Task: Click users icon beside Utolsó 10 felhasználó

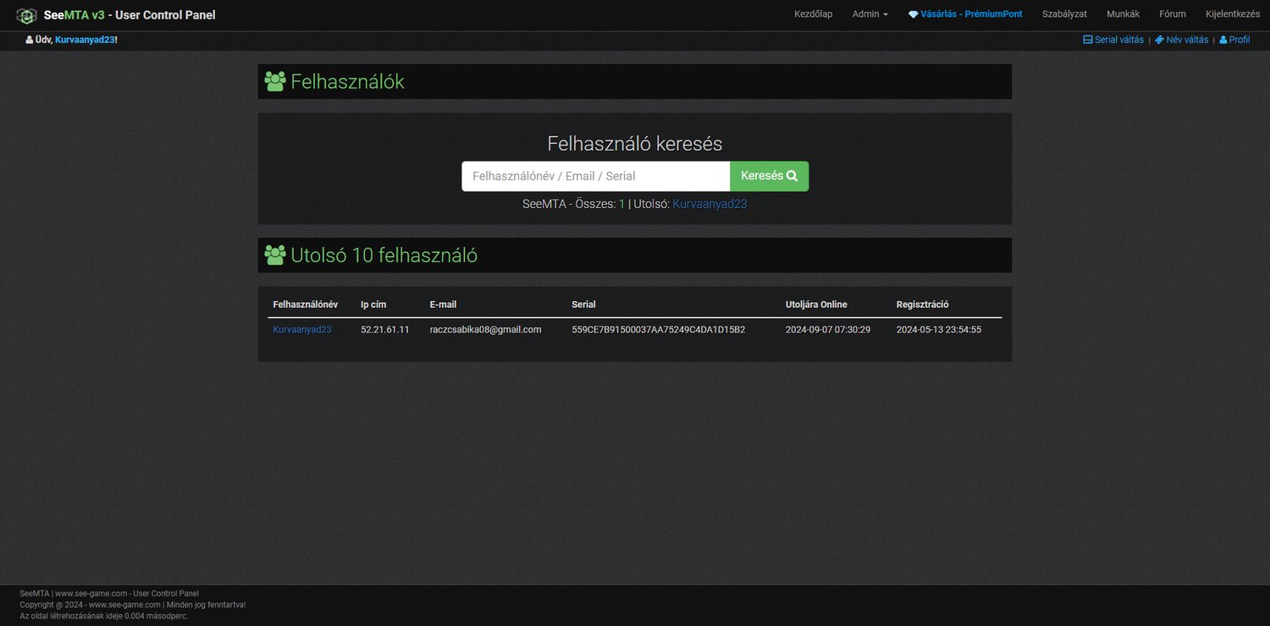Action: (x=275, y=255)
